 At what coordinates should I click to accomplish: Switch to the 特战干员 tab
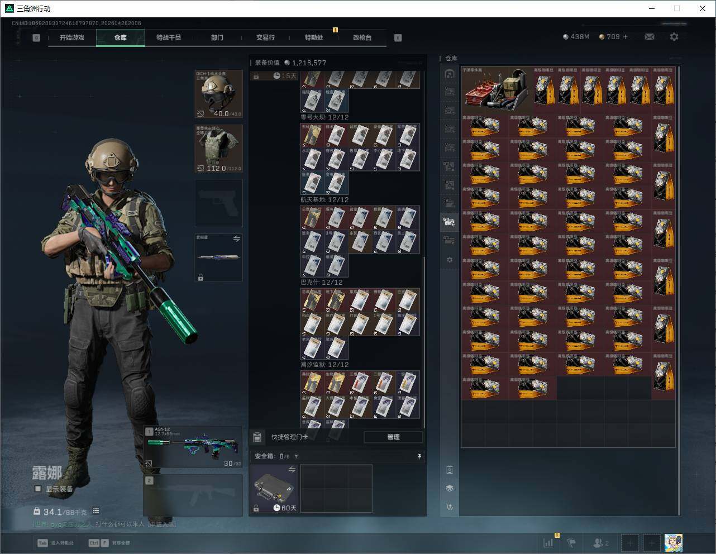(169, 37)
